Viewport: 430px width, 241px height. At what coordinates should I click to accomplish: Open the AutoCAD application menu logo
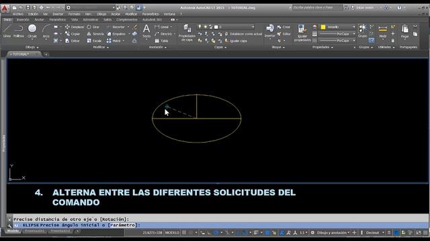tap(5, 8)
